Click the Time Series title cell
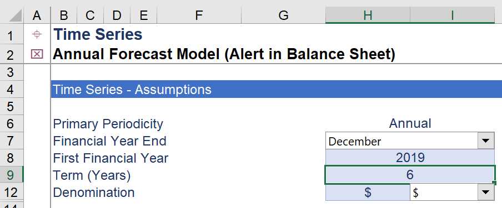 [98, 34]
